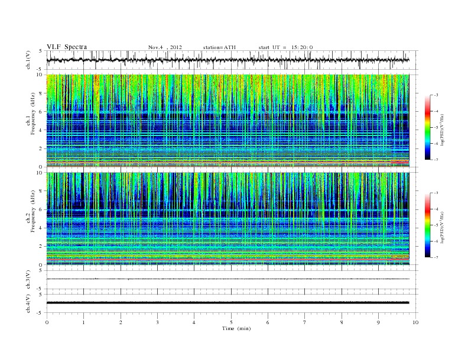
Task: Click the date label "Nov.4 , 2012"
Action: [165, 47]
